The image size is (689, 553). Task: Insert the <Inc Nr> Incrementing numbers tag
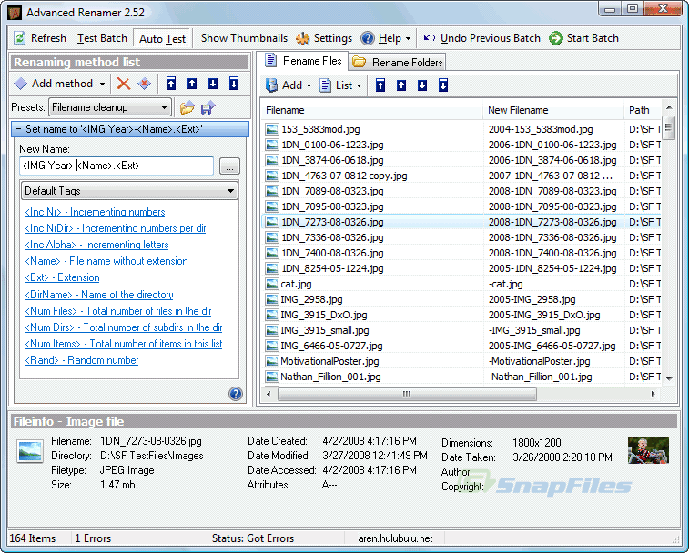coord(95,212)
